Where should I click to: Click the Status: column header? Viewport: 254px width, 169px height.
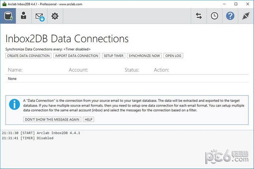tap(132, 70)
